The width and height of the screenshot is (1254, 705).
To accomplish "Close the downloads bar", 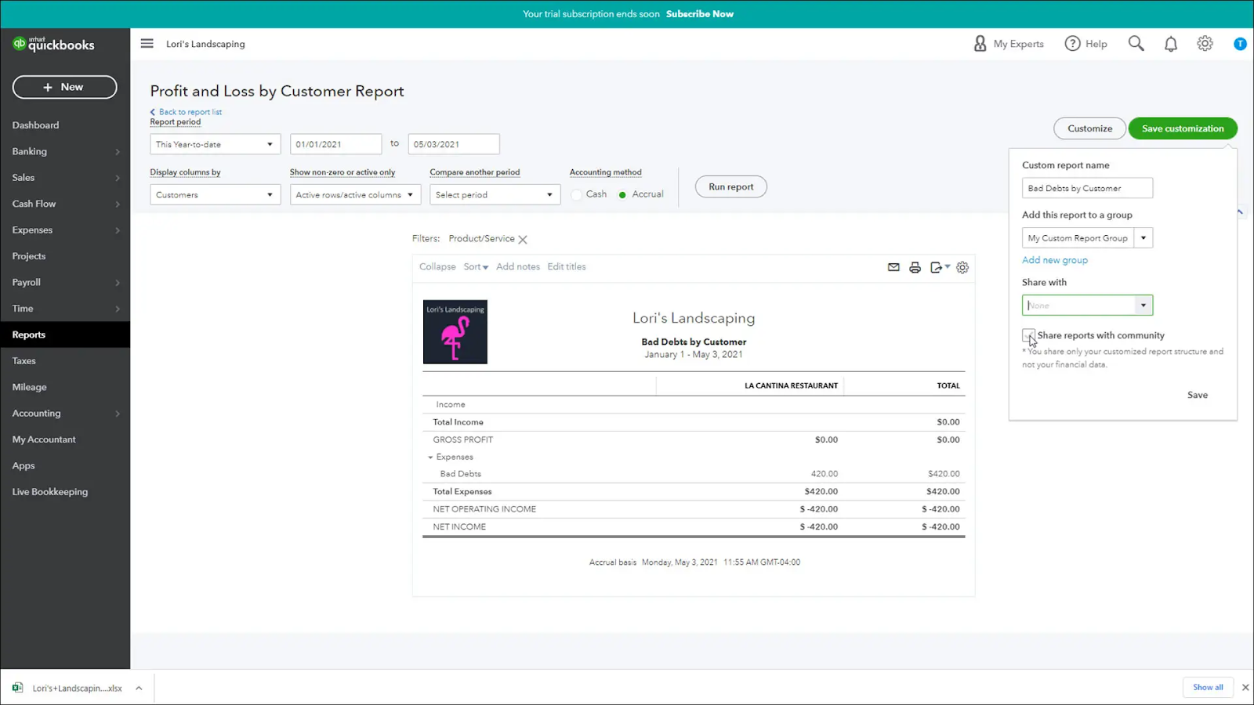I will pos(1245,687).
